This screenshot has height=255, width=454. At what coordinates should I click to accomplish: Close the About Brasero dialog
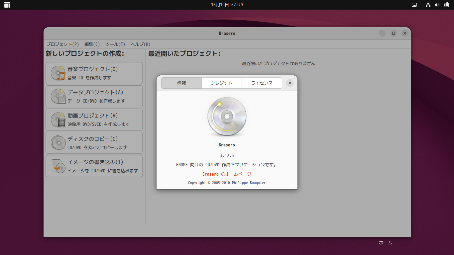(290, 83)
